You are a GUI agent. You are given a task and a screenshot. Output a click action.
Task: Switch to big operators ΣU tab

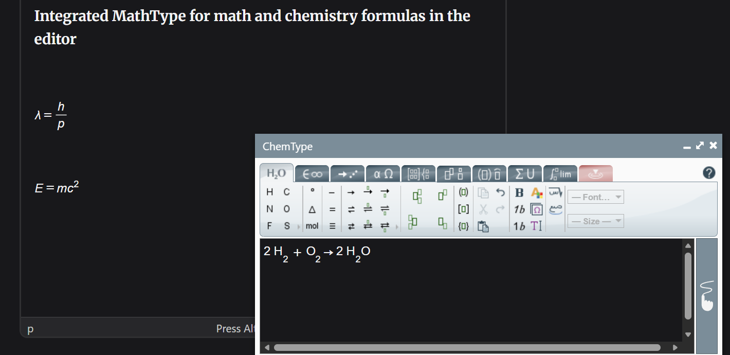525,174
